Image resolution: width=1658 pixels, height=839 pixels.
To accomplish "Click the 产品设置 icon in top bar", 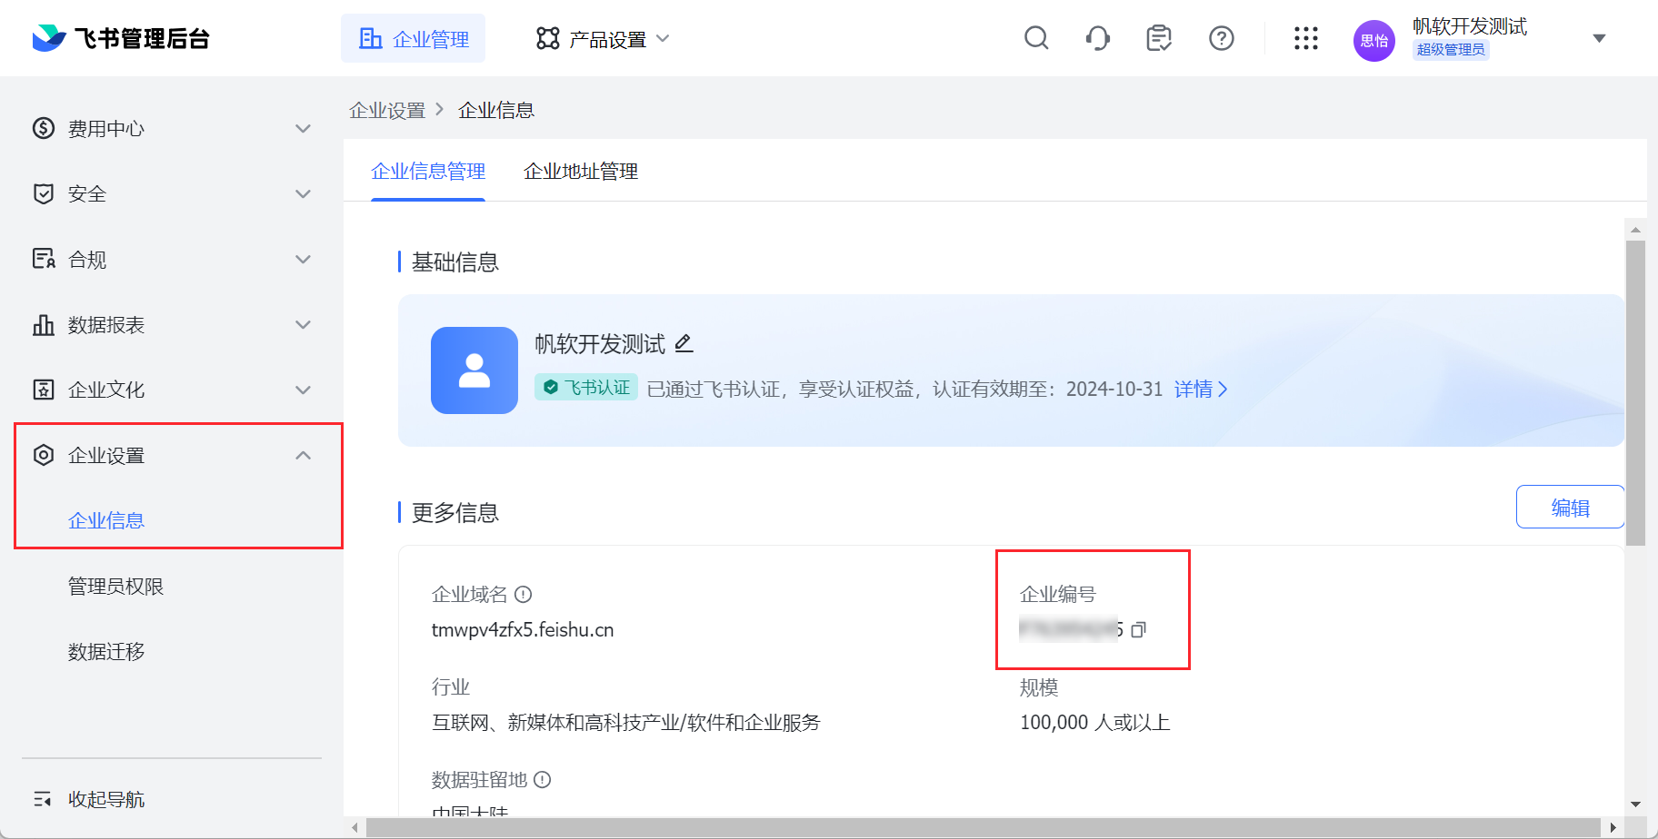I will point(548,38).
